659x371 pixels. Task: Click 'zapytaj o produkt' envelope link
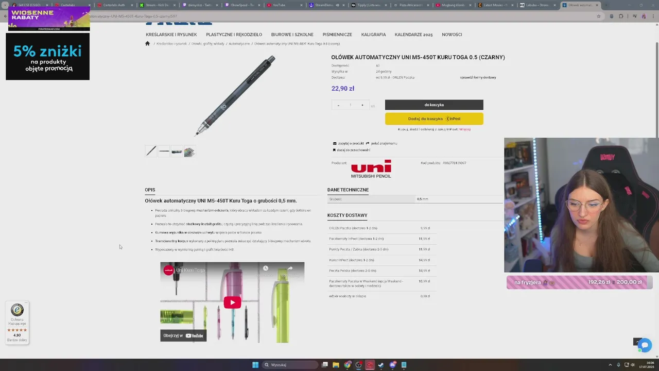pos(349,143)
